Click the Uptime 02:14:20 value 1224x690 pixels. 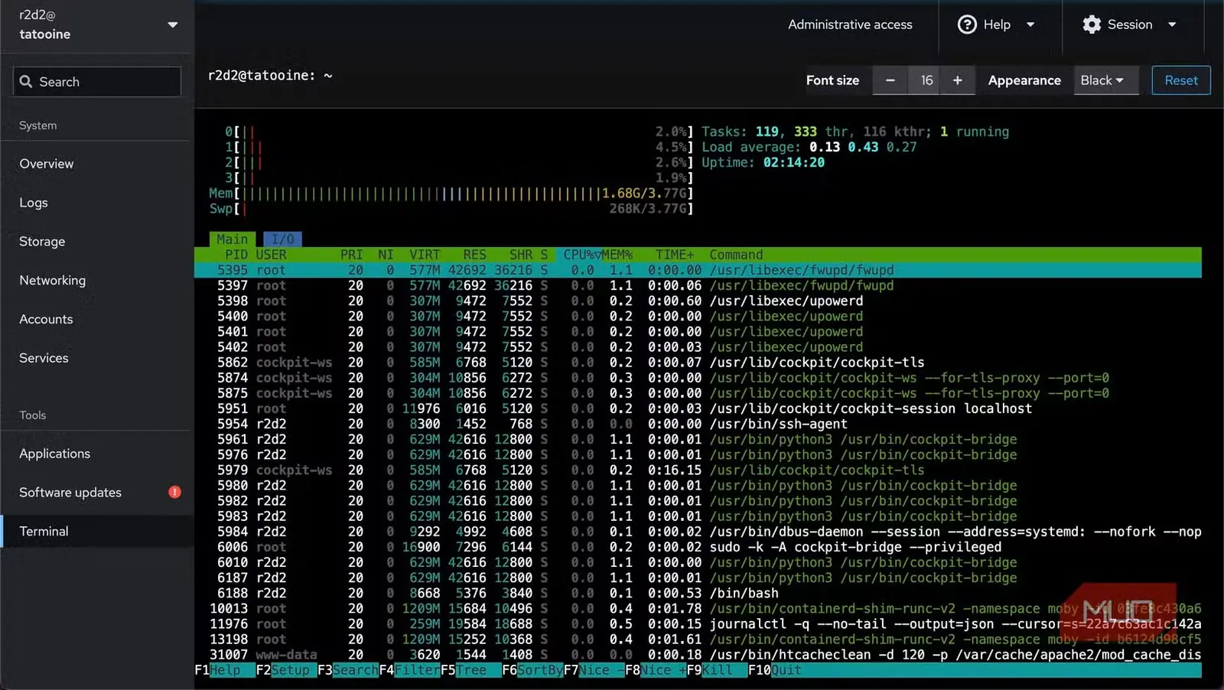coord(794,162)
